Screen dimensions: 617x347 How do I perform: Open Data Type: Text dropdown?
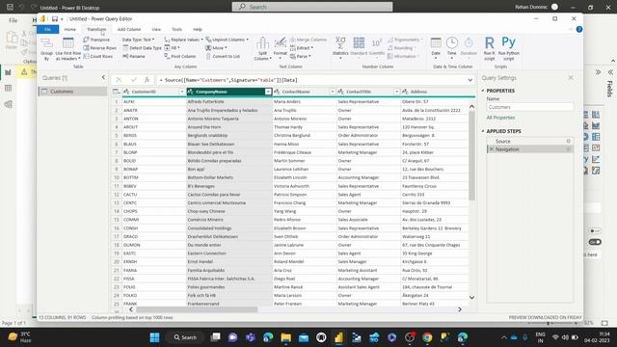click(138, 40)
